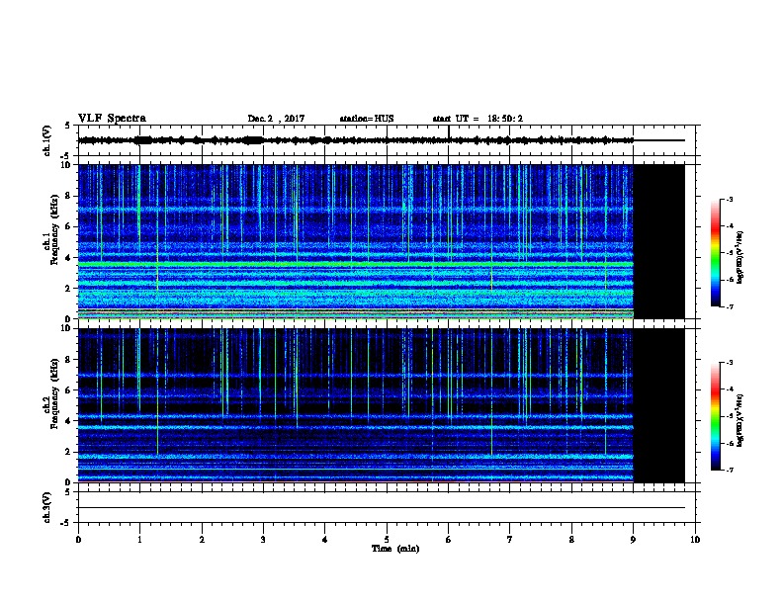Click the flat ch.3 voltage trace line
This screenshot has width=783, height=605.
pos(382,508)
